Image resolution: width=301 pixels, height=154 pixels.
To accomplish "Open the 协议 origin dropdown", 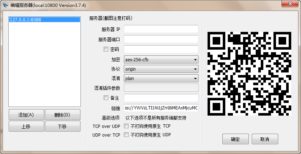I will [161, 69].
